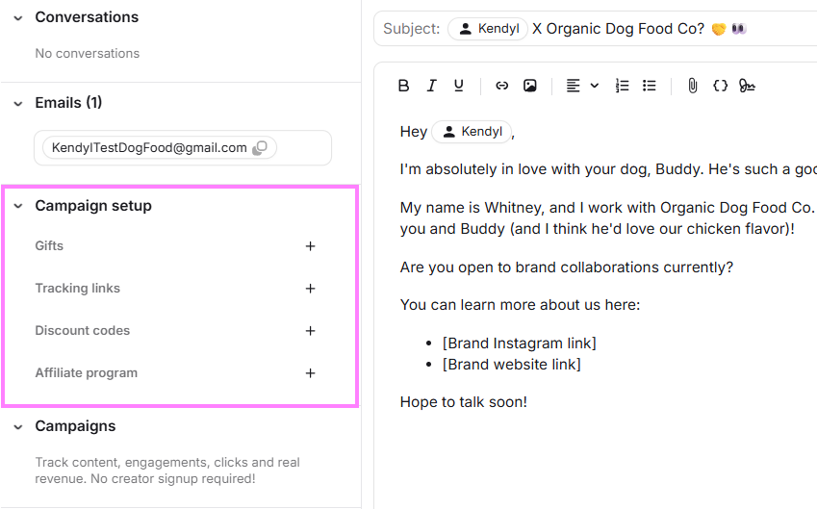Toggle bold formatting in email editor
The image size is (817, 509).
(x=403, y=86)
